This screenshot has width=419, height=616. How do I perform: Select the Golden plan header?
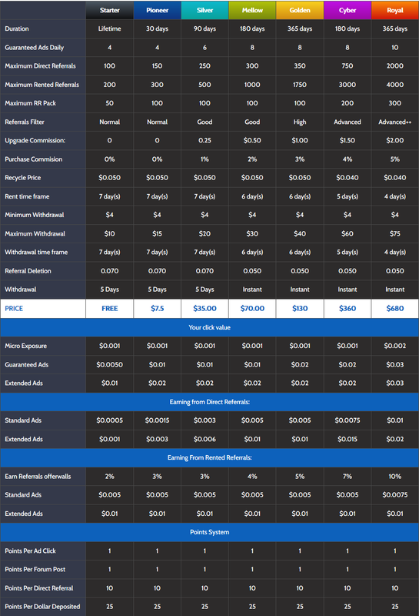tap(300, 10)
